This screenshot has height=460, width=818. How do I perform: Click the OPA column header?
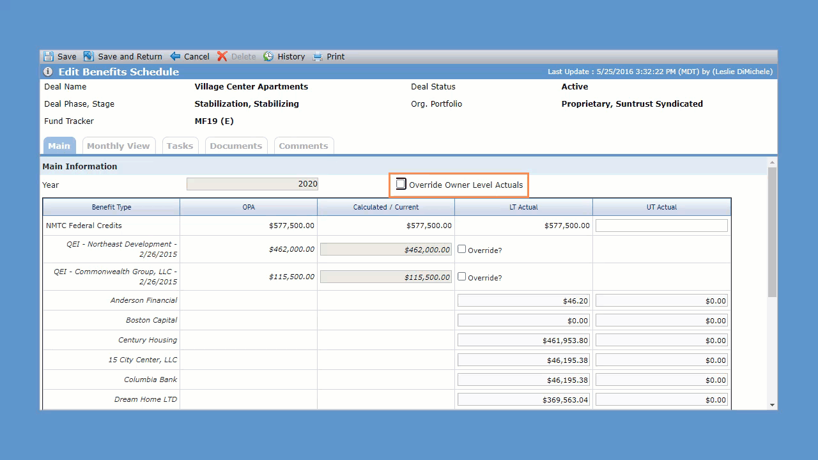point(249,207)
